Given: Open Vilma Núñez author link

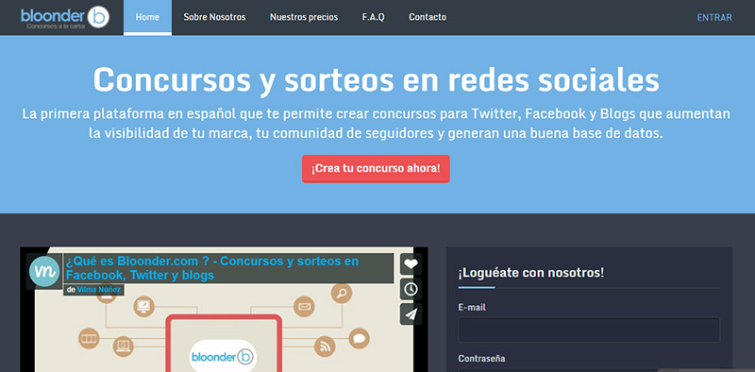Looking at the screenshot, I should [99, 290].
